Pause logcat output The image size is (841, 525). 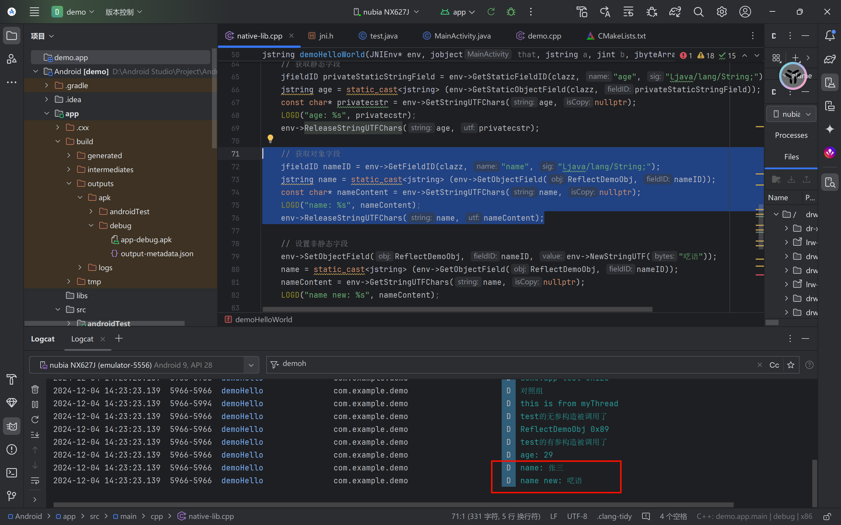pos(35,404)
